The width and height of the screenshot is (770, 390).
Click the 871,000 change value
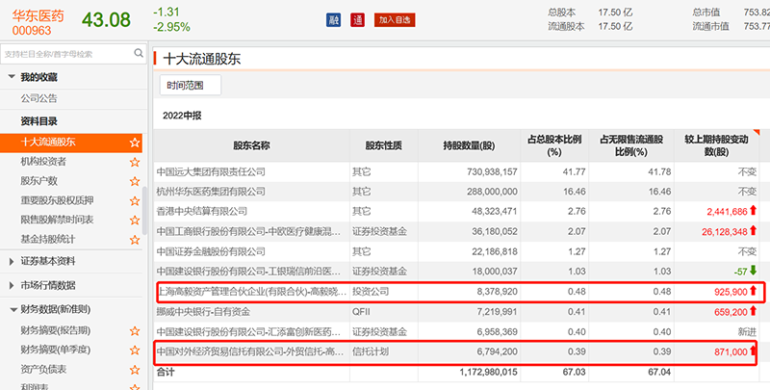point(731,351)
